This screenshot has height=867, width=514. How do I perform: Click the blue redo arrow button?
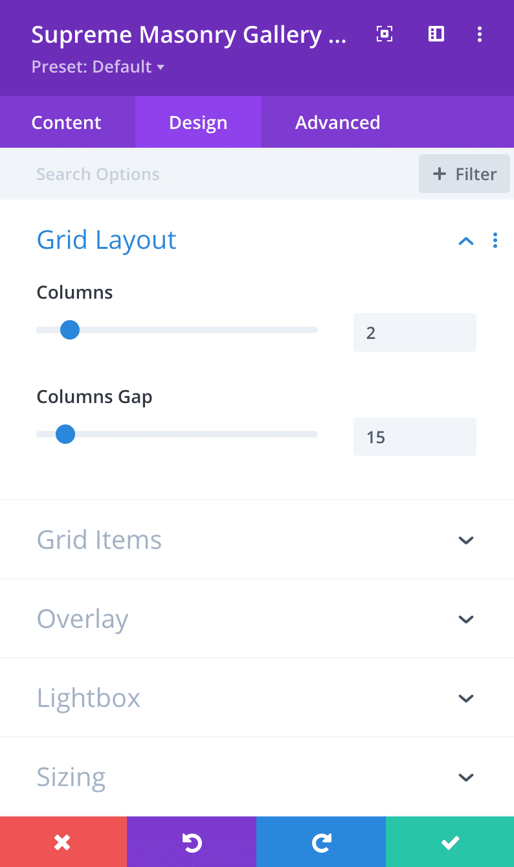tap(321, 842)
